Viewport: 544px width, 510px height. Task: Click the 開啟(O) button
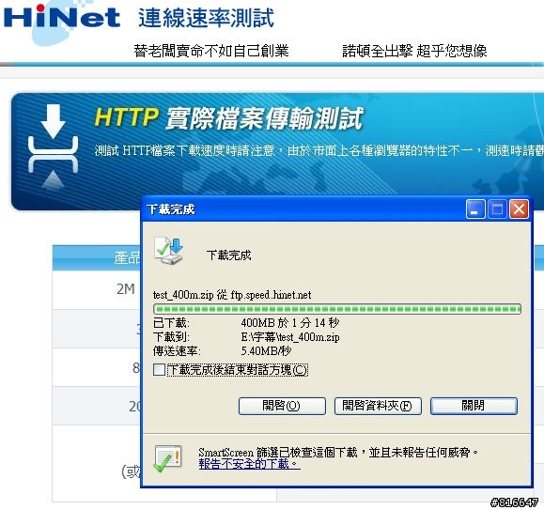[x=282, y=406]
